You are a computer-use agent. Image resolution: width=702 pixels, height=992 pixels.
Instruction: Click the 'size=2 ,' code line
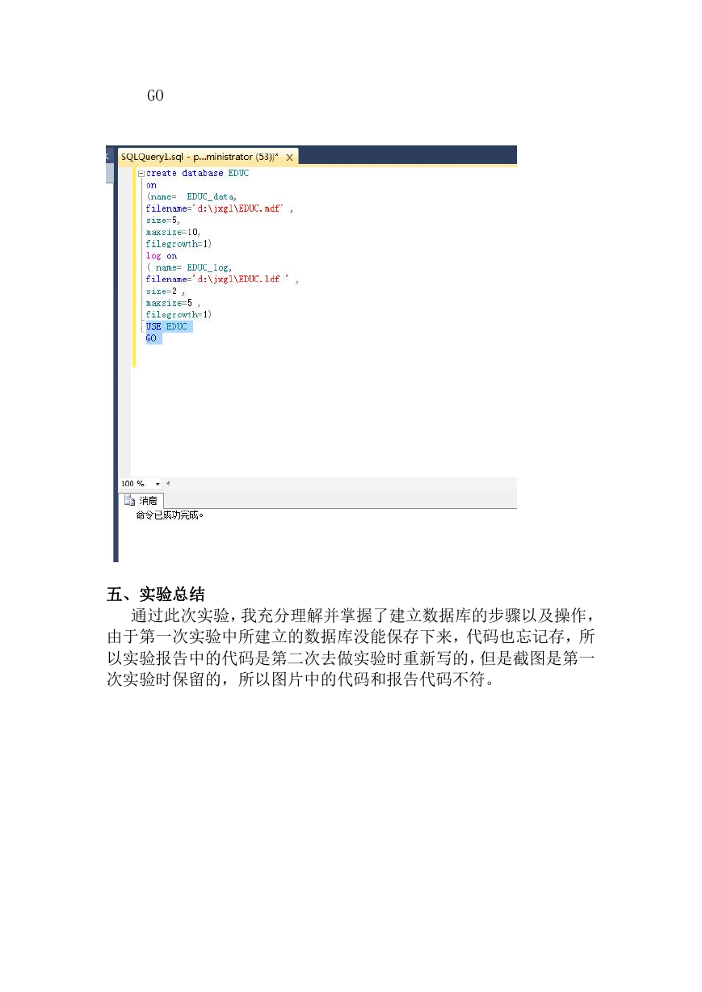coord(166,291)
